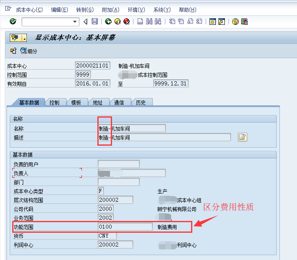Click the 负责人 input field
The width and height of the screenshot is (297, 260).
coord(132,173)
